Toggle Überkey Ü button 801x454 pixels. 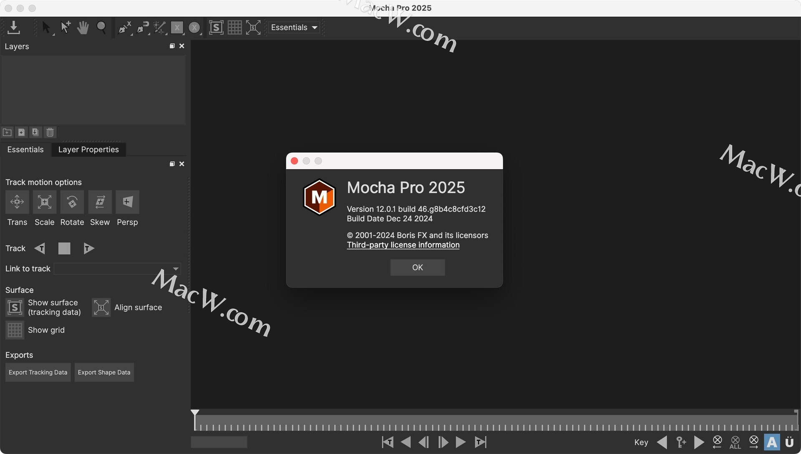point(789,442)
